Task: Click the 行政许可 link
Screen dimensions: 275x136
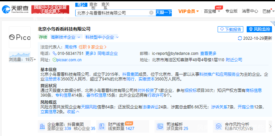Action: click(156, 95)
